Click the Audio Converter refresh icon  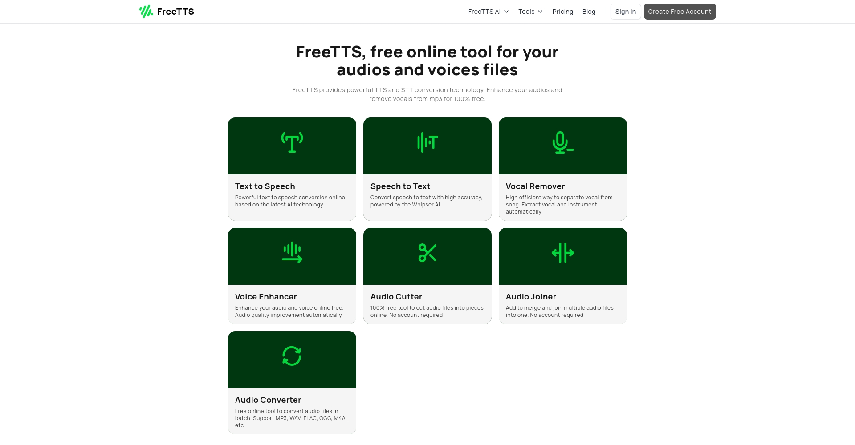coord(292,356)
